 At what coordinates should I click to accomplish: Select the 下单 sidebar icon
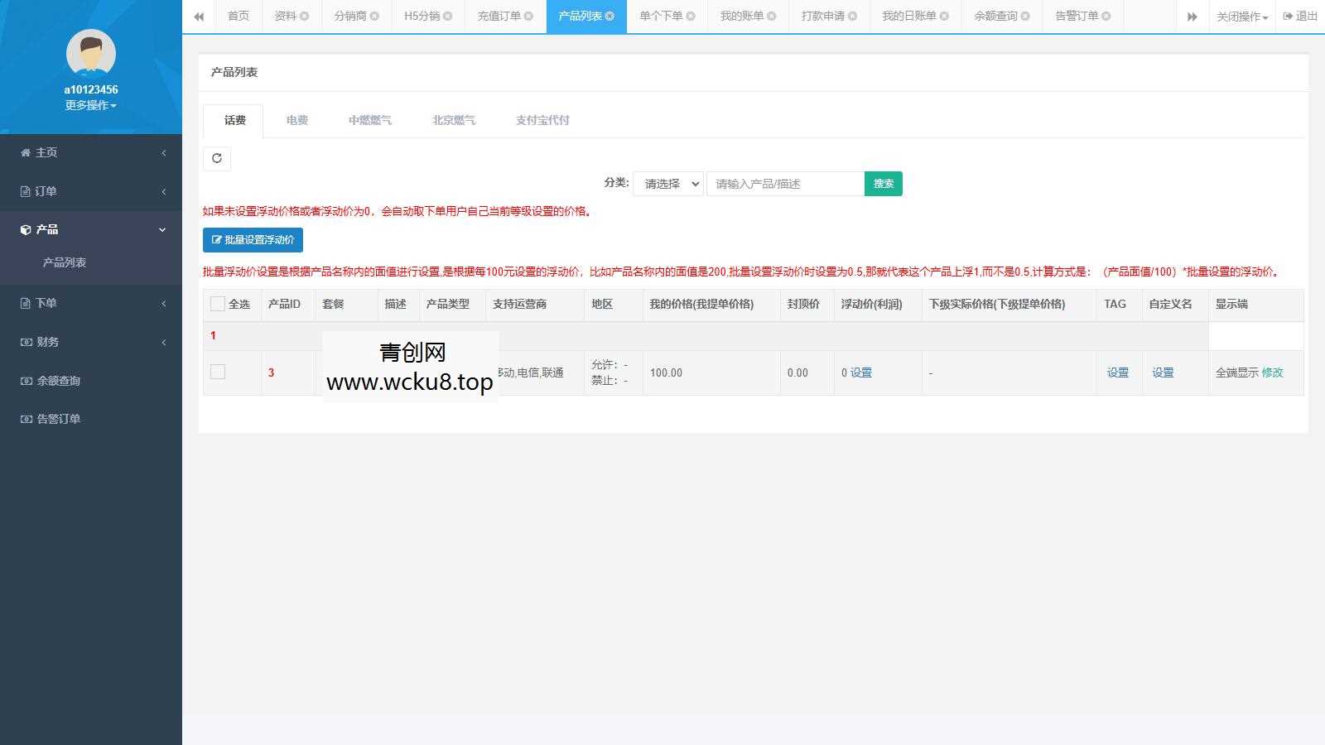(x=25, y=303)
